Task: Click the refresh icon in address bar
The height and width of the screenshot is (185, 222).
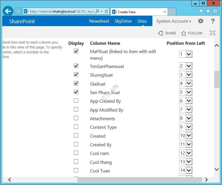Action: pyautogui.click(x=106, y=11)
